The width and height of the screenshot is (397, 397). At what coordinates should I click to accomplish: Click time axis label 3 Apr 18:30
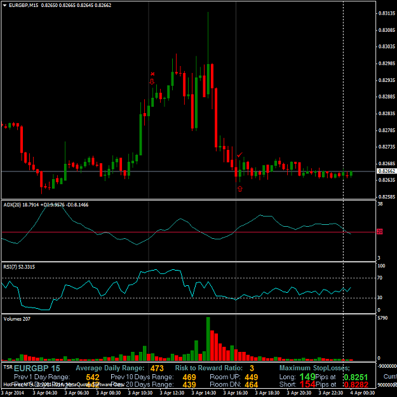(x=267, y=393)
